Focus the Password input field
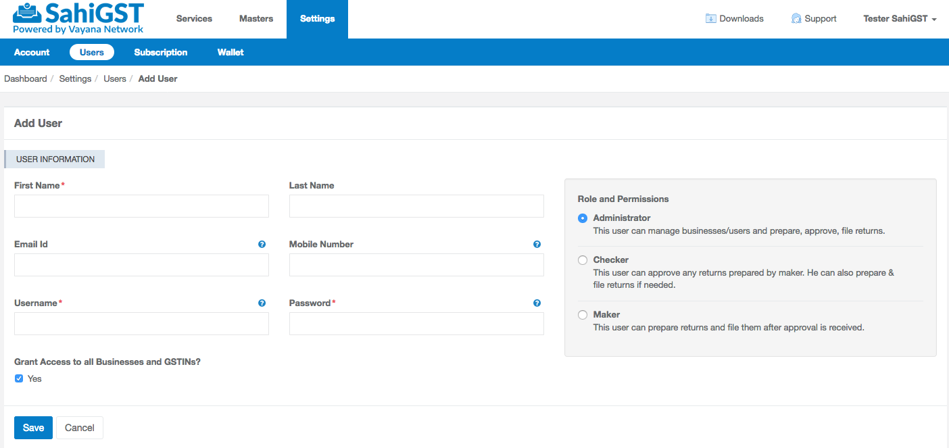The image size is (949, 448). coord(416,324)
